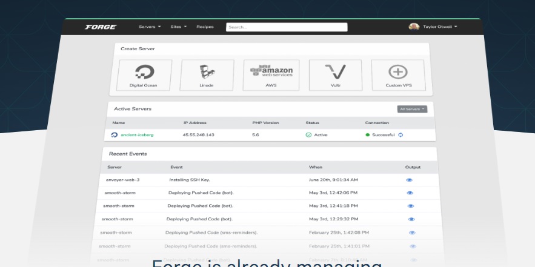Click Server column header in Recent Events
This screenshot has height=267, width=535.
115,167
